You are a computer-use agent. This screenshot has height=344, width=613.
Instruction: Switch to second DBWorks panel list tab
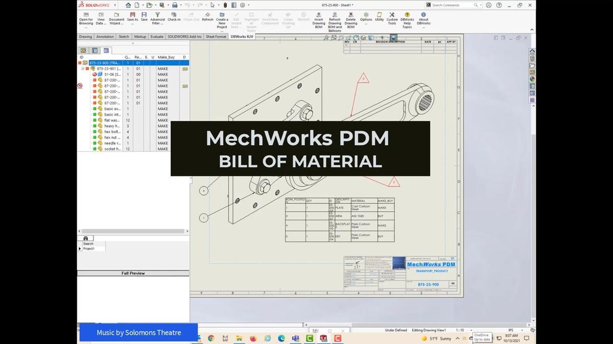(x=95, y=51)
